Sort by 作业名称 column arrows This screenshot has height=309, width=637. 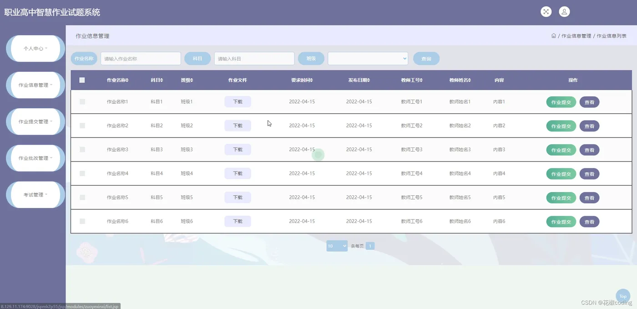[127, 80]
